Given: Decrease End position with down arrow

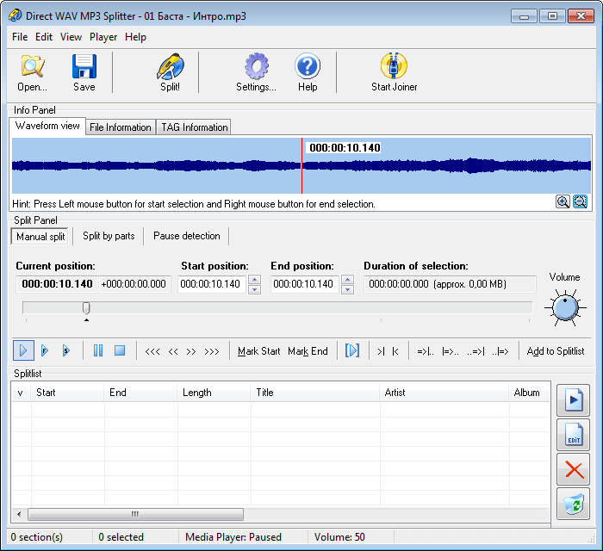Looking at the screenshot, I should 347,289.
